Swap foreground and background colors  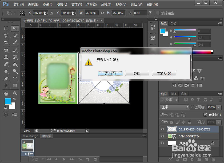[14, 99]
